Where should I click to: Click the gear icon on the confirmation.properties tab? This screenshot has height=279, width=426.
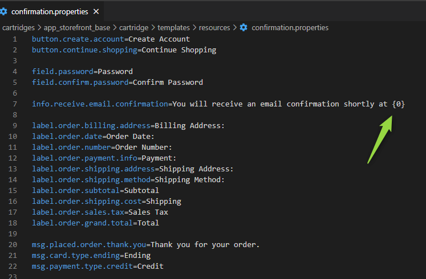click(x=3, y=11)
